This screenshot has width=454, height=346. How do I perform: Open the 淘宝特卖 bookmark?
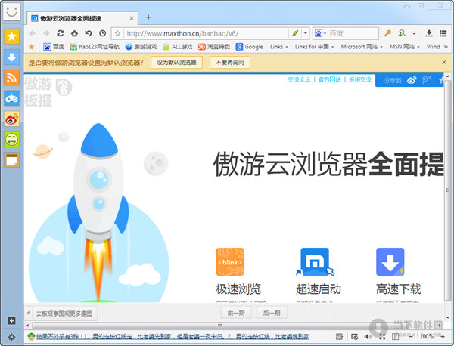[214, 47]
